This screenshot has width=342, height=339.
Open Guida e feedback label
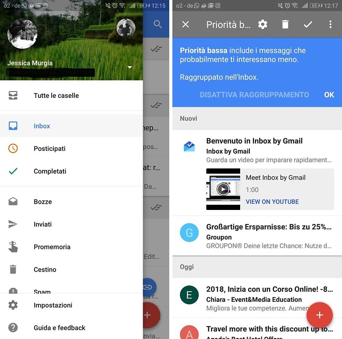click(x=59, y=328)
